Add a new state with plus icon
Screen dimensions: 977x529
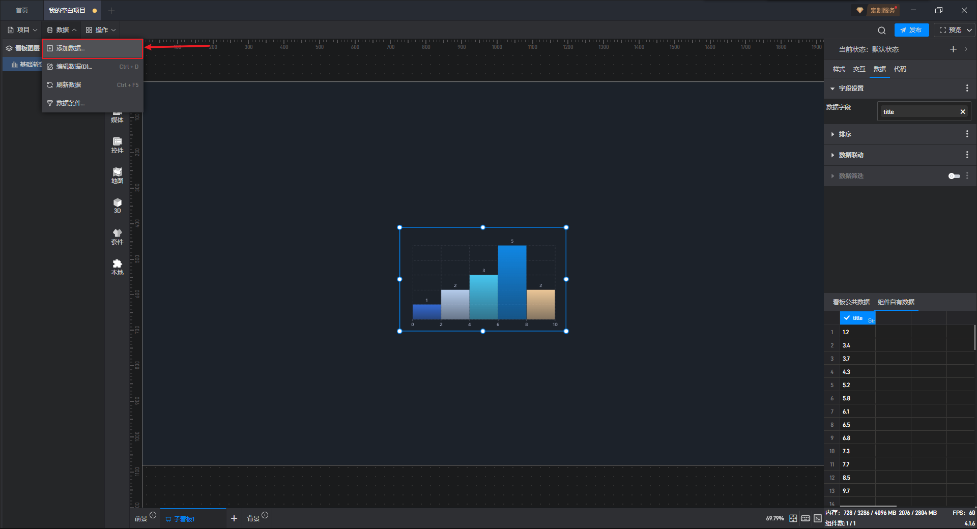(953, 49)
